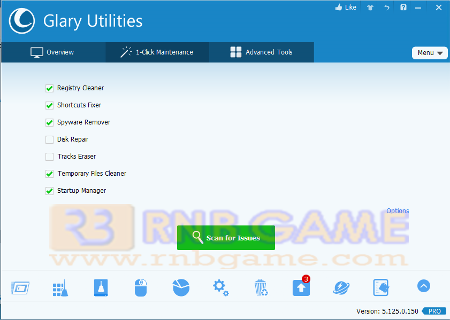Toggle the Shortcuts Fixer checkbox
Viewport: 450px width, 320px height.
click(49, 105)
